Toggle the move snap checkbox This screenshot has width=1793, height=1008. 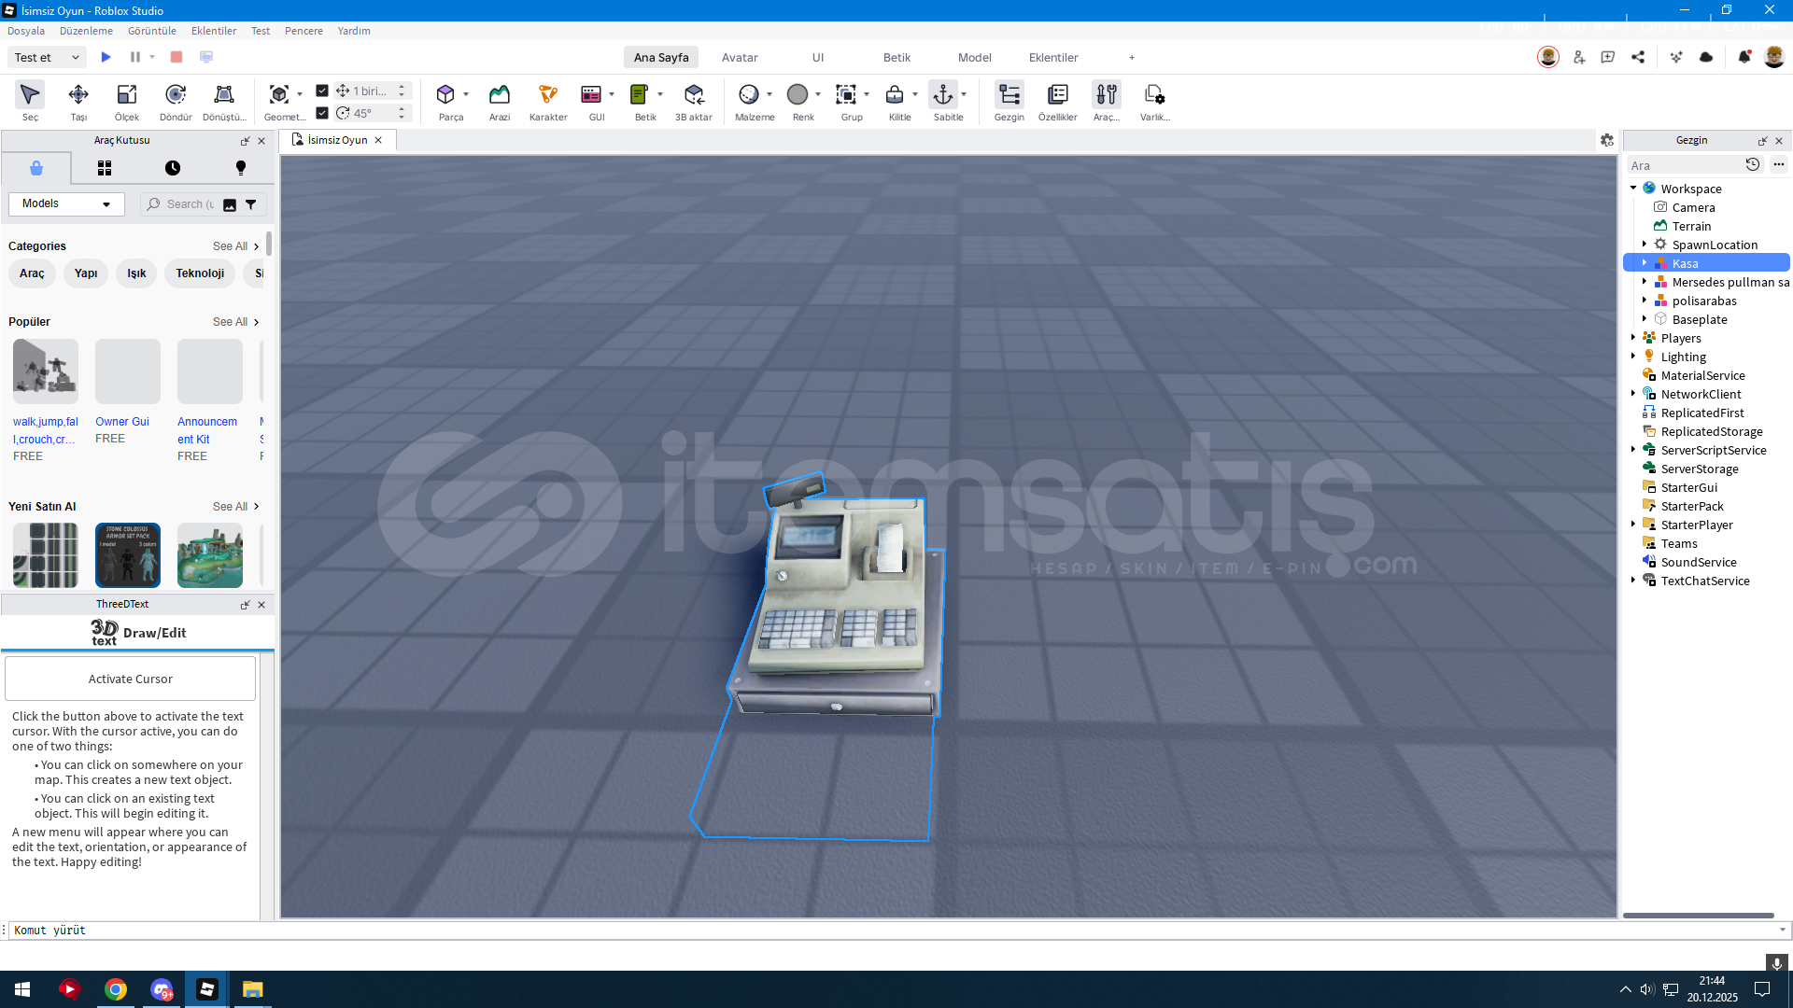tap(322, 91)
